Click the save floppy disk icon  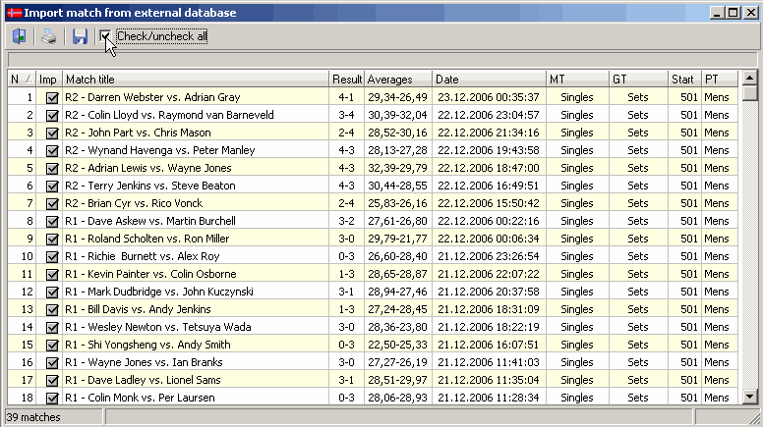coord(80,37)
